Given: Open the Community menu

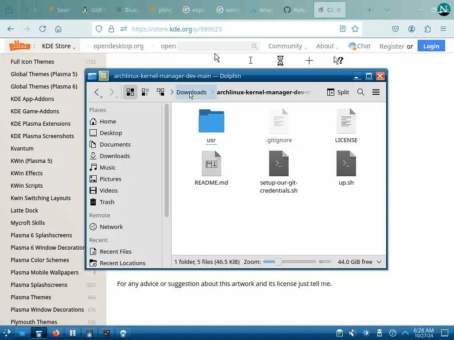Looking at the screenshot, I should coord(287,46).
